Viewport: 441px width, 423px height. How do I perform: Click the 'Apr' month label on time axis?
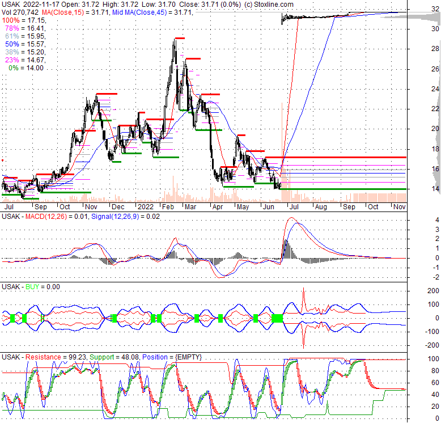(218, 207)
